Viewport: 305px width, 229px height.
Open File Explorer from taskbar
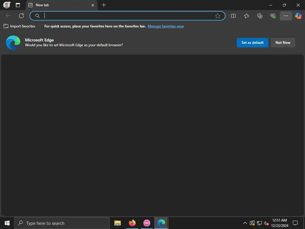(x=117, y=223)
